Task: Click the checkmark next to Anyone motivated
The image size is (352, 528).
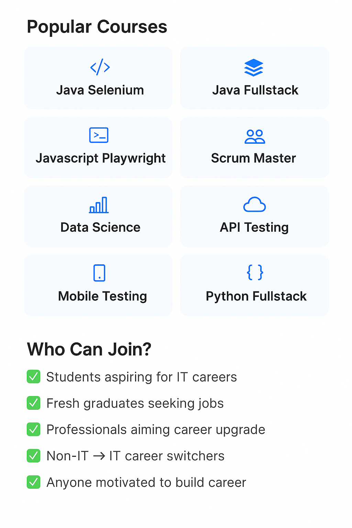Action: coord(34,482)
